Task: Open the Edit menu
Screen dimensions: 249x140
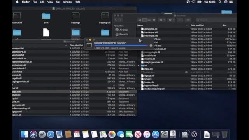Action: tap(42, 2)
